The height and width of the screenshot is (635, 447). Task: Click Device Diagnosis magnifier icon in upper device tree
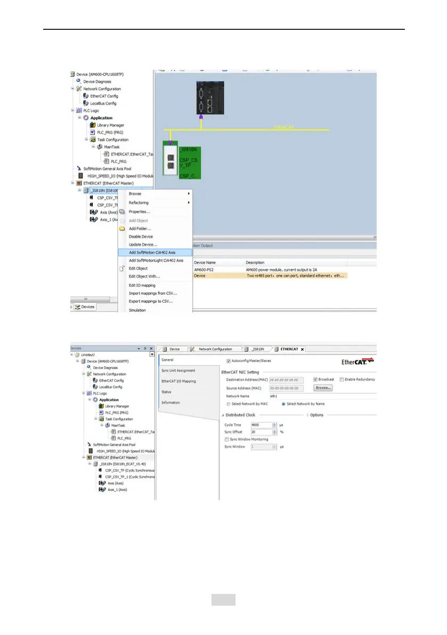pyautogui.click(x=78, y=82)
